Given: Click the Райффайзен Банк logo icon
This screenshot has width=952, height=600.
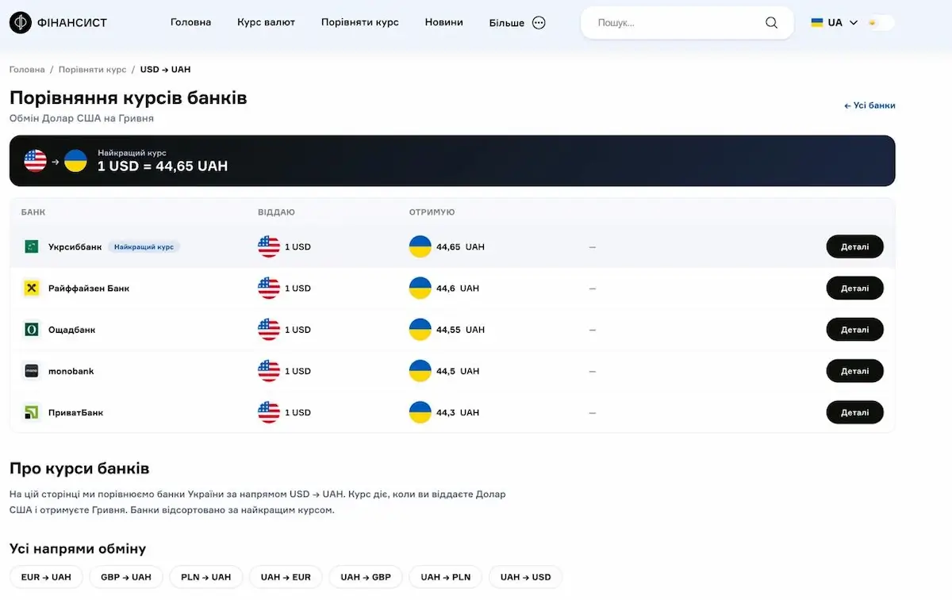Looking at the screenshot, I should [x=32, y=289].
